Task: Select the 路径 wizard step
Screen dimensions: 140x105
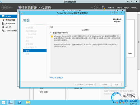Action: coord(27,41)
